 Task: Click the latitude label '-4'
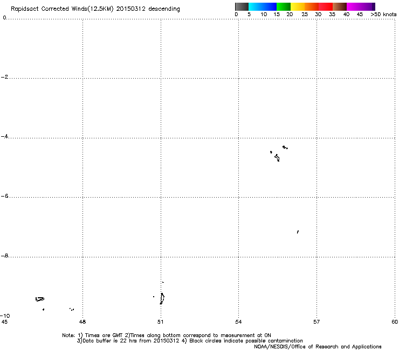tap(4, 136)
